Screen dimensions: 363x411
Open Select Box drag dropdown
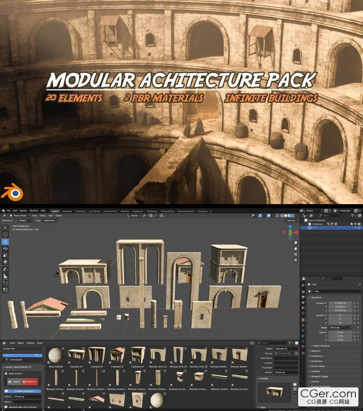coord(50,220)
